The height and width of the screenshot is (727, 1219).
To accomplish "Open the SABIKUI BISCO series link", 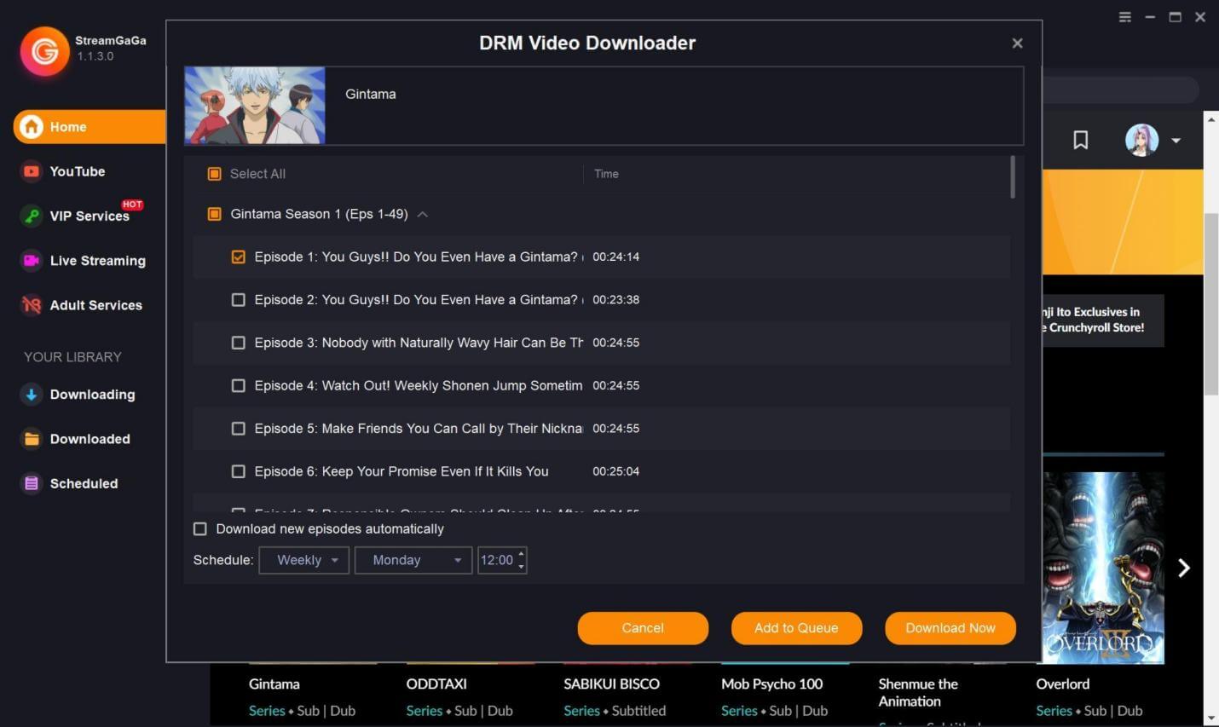I will pyautogui.click(x=611, y=684).
